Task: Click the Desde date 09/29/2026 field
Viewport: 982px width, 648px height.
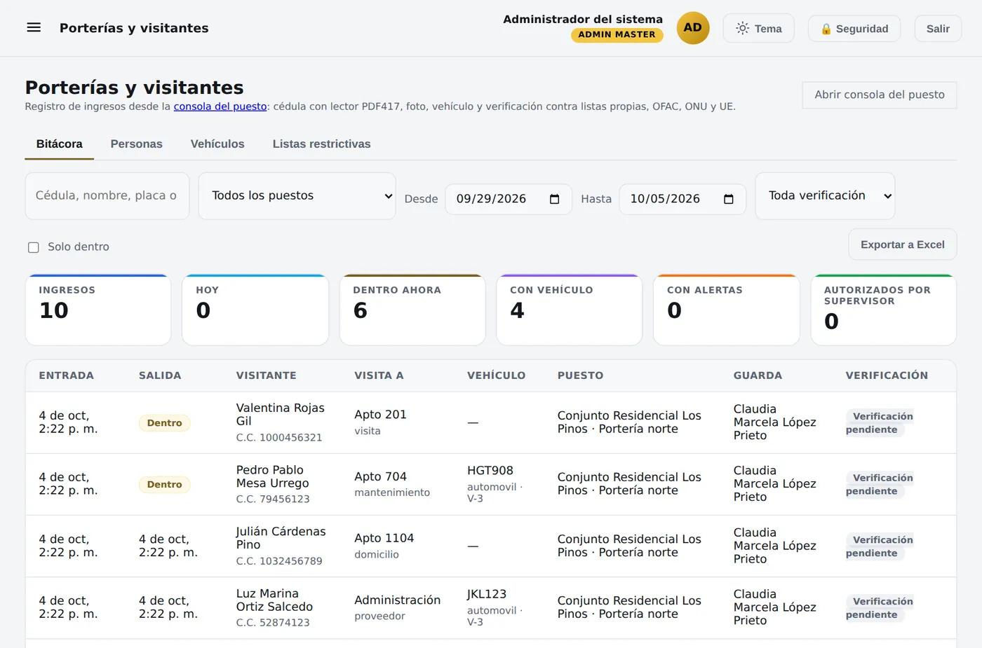Action: 509,199
